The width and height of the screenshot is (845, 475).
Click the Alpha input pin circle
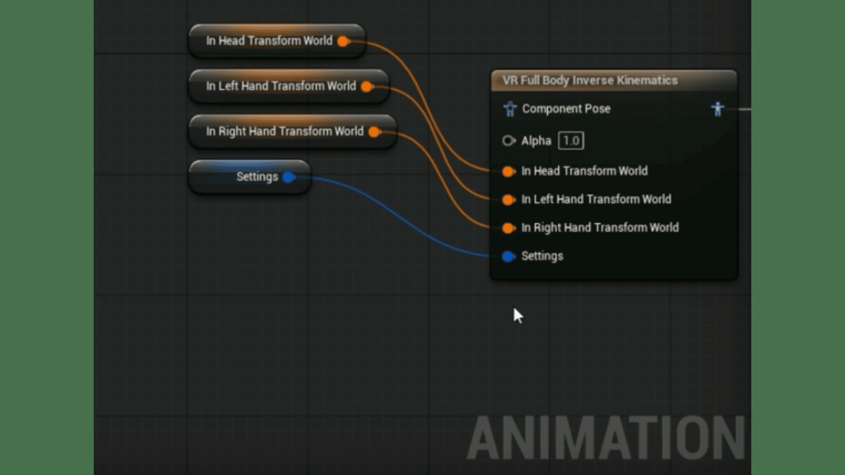509,141
